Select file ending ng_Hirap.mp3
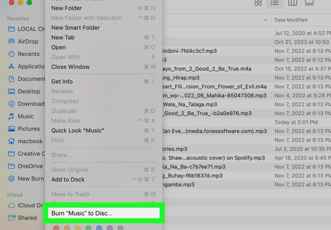Image resolution: width=331 pixels, height=230 pixels. [x=247, y=78]
